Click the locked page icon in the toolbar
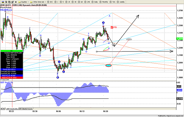184x117 pixels. click(x=13, y=2)
